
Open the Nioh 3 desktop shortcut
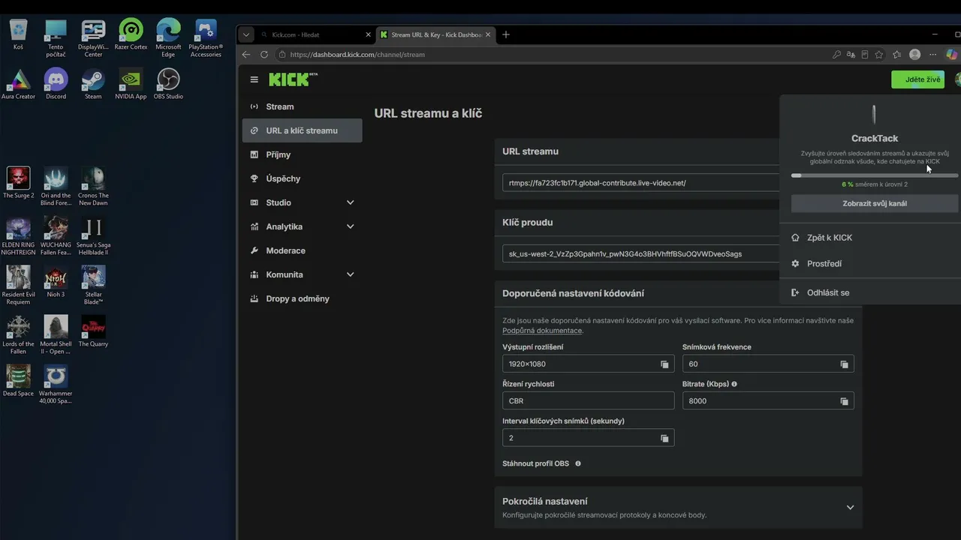56,281
